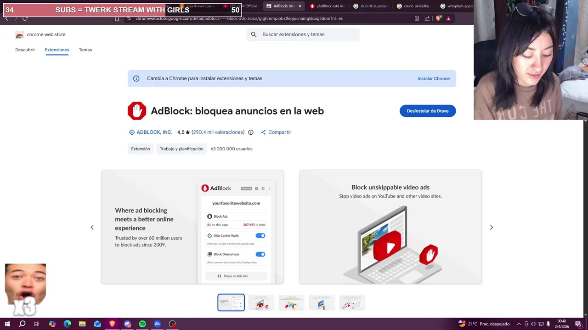Click the 'Instalar Chrome' link
The width and height of the screenshot is (588, 330).
click(x=434, y=78)
